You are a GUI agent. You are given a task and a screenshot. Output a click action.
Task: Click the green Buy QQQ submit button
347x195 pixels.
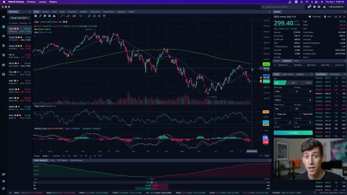click(293, 133)
